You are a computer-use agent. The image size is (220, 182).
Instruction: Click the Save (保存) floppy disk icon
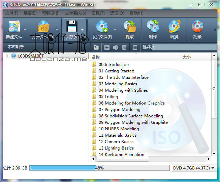(72, 26)
